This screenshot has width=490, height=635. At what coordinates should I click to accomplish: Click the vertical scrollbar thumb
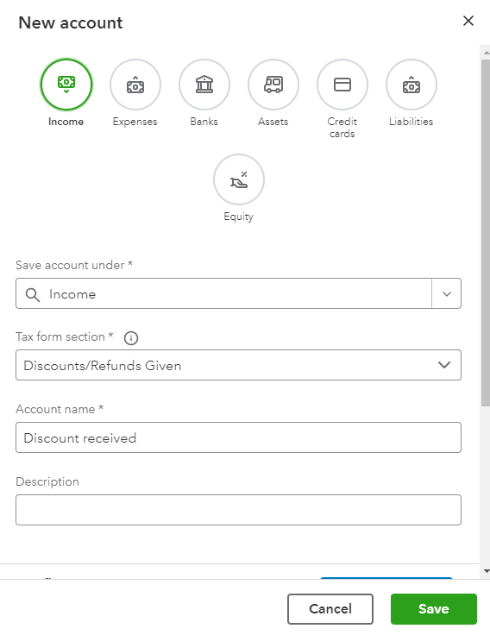click(x=486, y=233)
